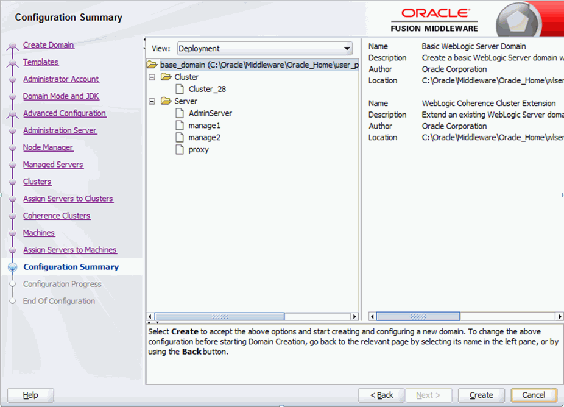Open the Administrator Account page

tap(61, 79)
